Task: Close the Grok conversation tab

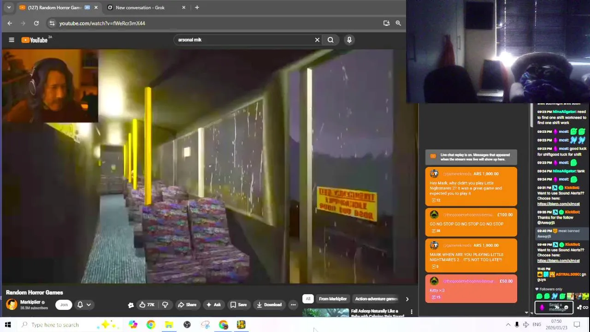Action: click(183, 7)
